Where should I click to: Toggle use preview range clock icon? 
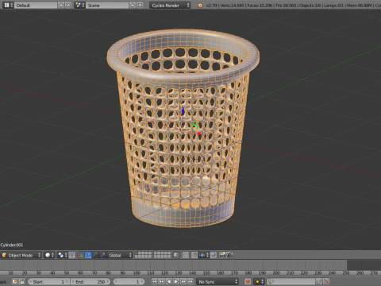pyautogui.click(x=15, y=281)
